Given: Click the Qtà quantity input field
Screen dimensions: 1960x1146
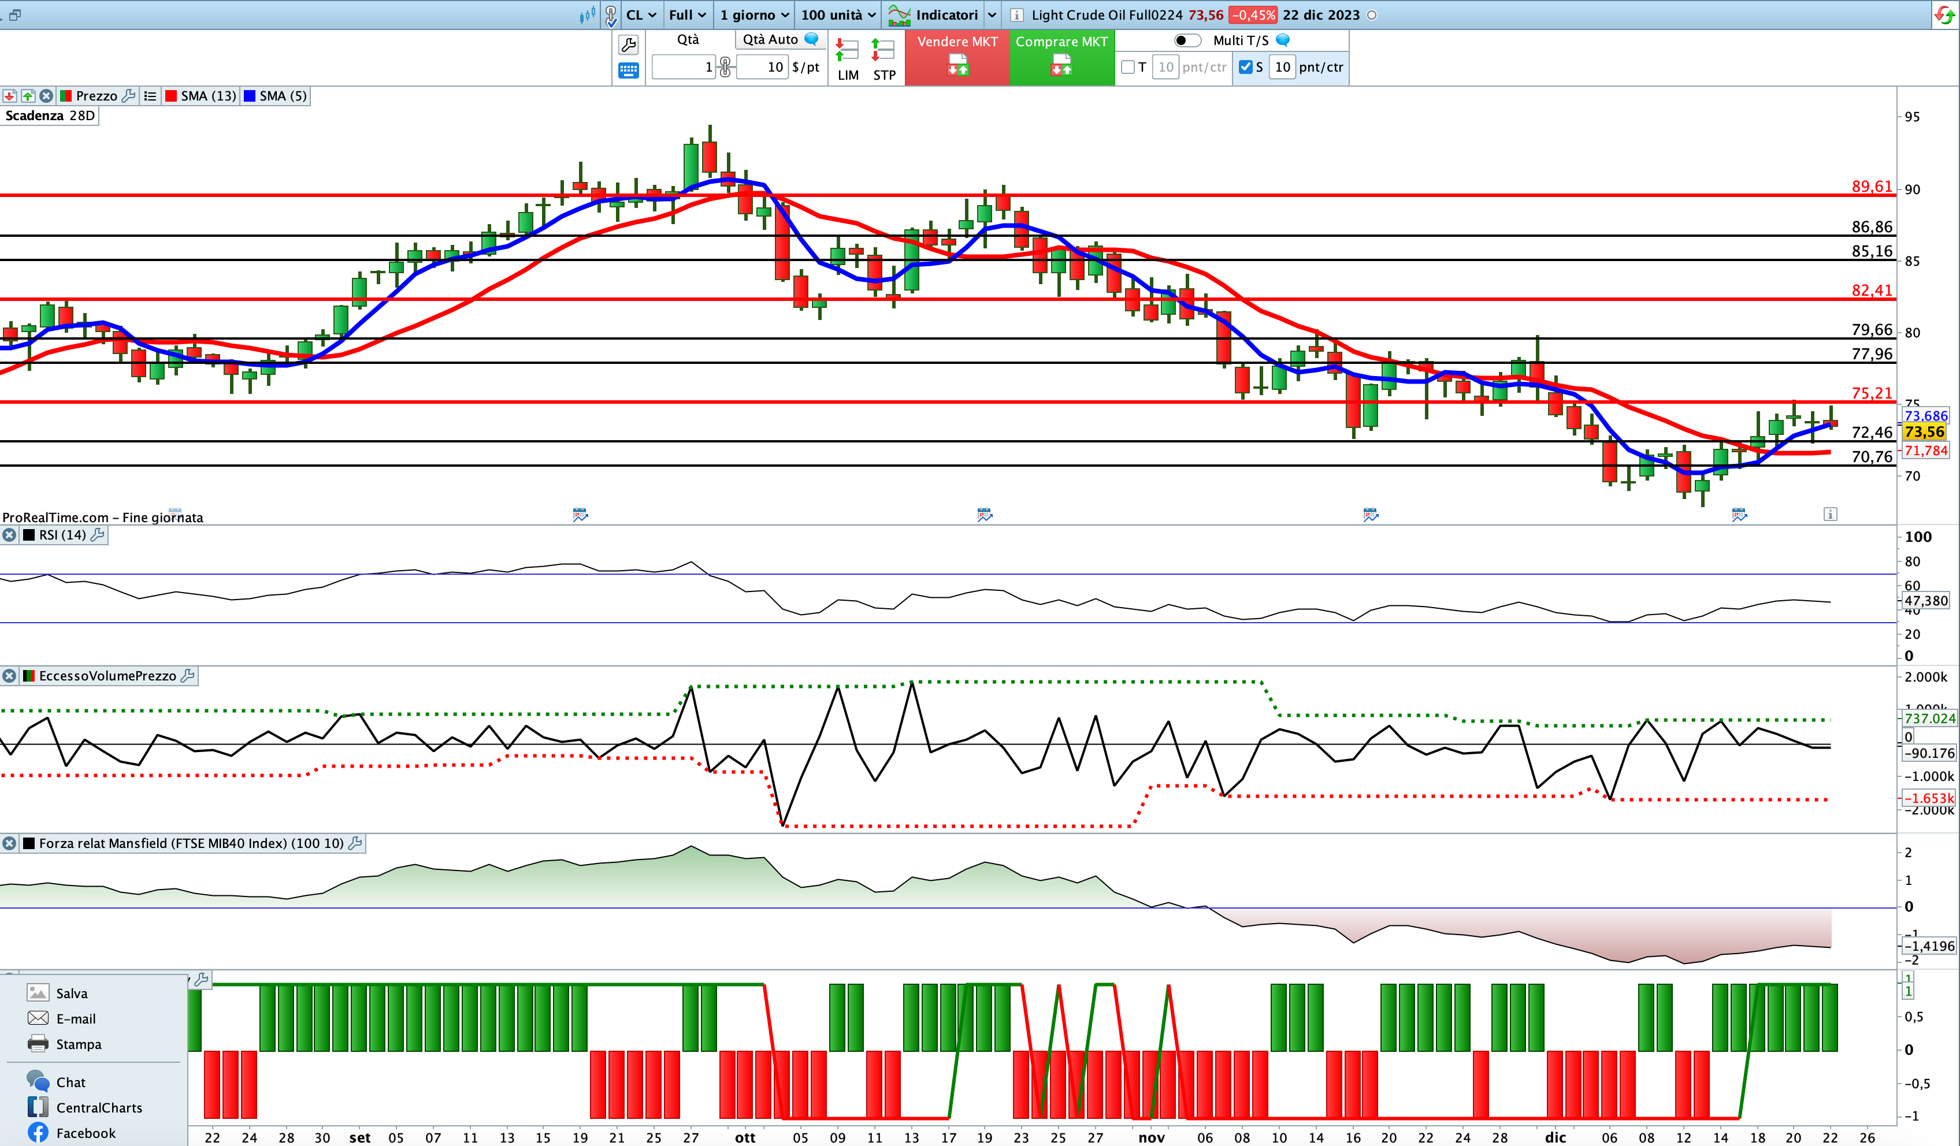Looking at the screenshot, I should 684,67.
